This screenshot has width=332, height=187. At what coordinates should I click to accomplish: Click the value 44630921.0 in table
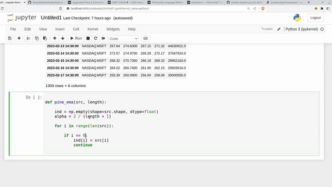click(x=177, y=46)
